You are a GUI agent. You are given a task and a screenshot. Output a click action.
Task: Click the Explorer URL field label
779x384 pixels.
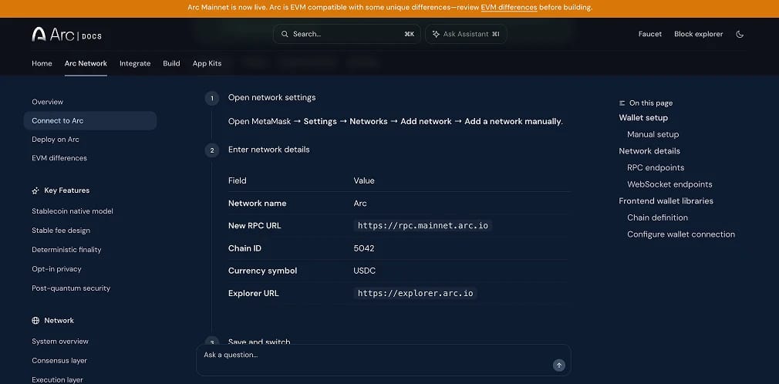tap(254, 293)
